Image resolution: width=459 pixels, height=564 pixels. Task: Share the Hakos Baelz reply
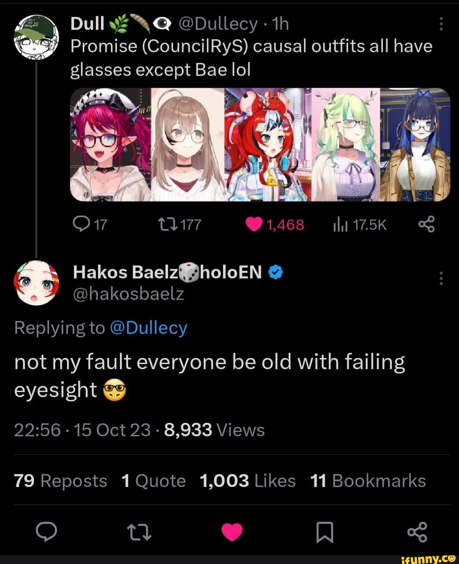tap(417, 532)
